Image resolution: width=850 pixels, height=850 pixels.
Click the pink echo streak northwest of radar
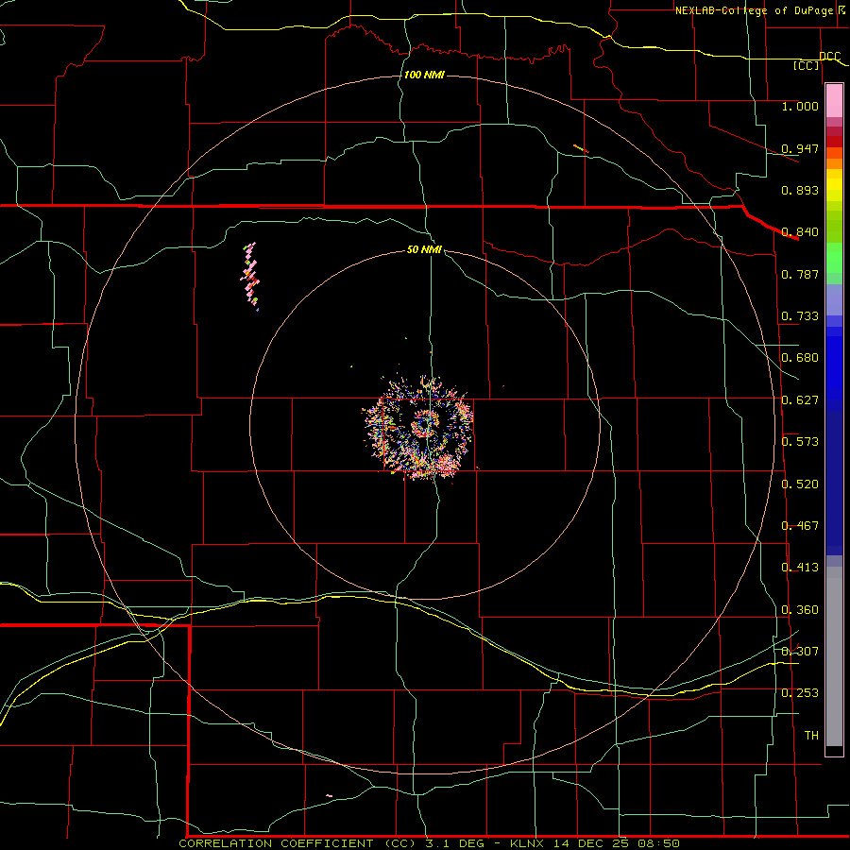250,277
